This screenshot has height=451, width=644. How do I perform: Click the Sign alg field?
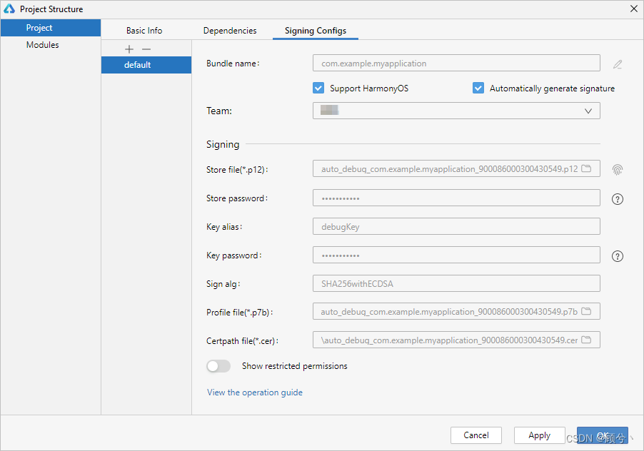point(456,283)
